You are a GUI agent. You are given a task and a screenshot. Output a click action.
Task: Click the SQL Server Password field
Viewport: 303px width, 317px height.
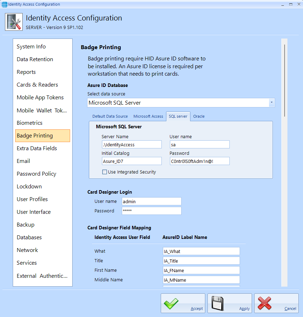[x=200, y=161]
